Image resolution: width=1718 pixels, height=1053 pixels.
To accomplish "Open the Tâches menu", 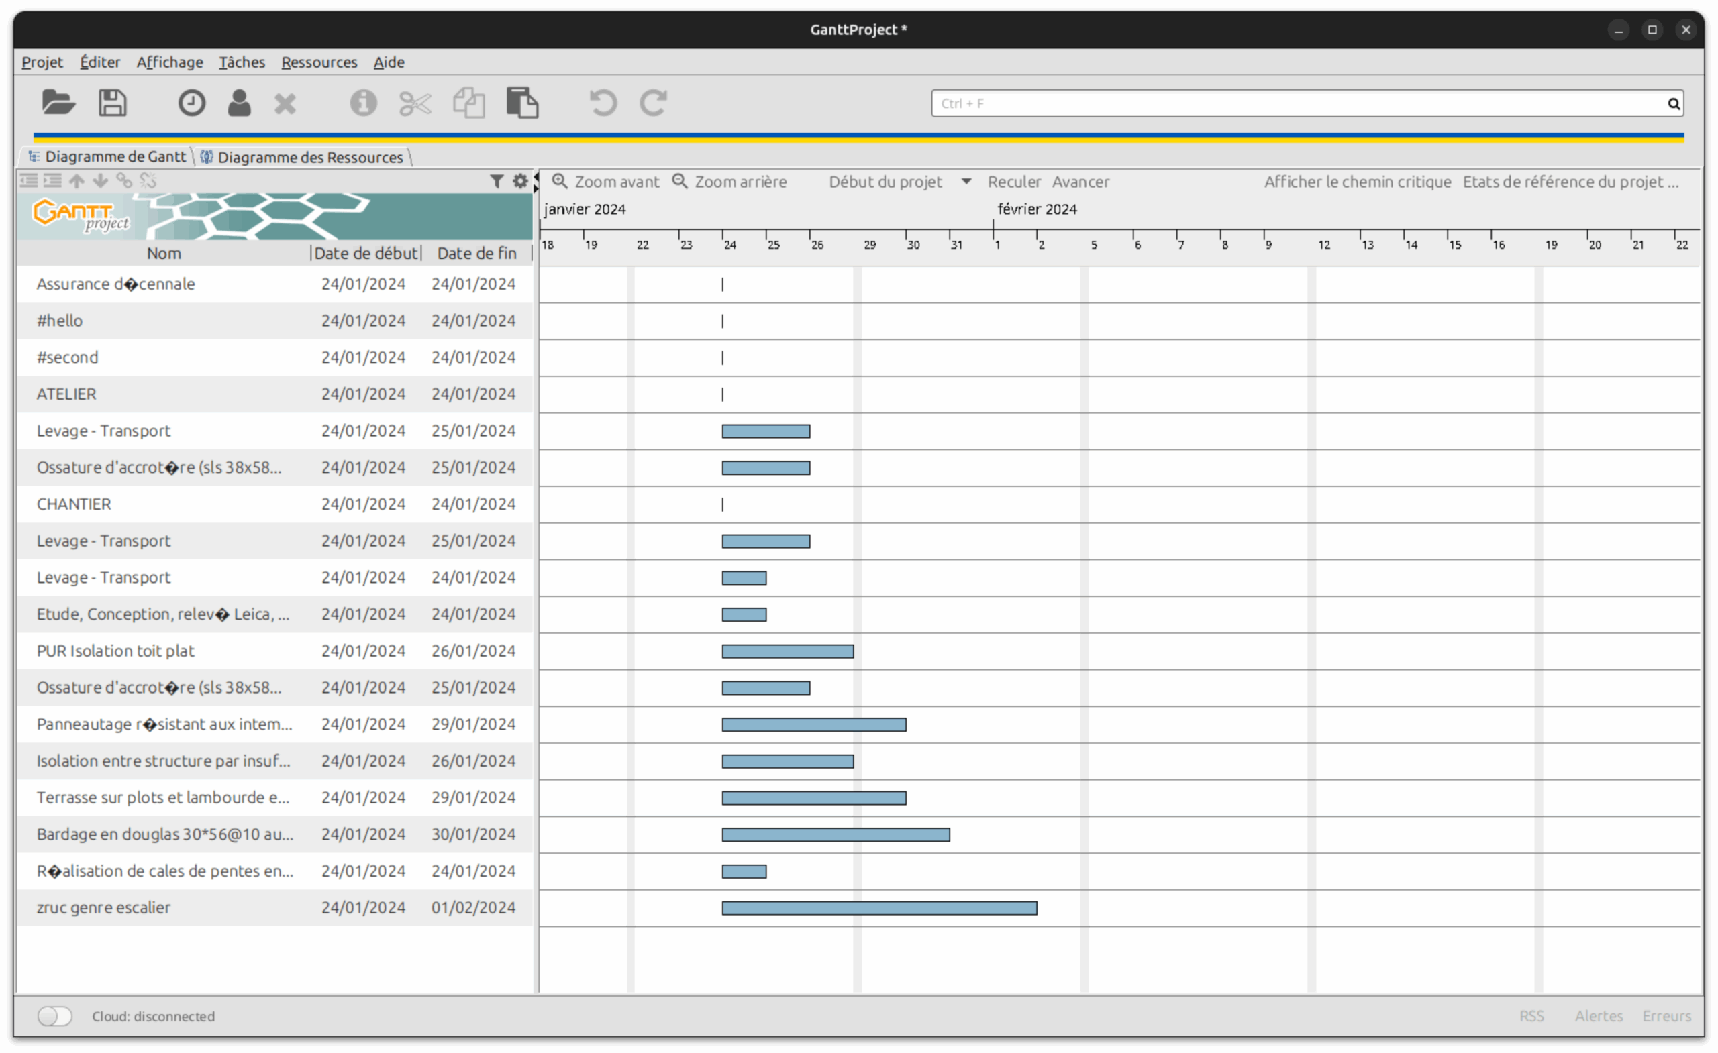I will 241,62.
